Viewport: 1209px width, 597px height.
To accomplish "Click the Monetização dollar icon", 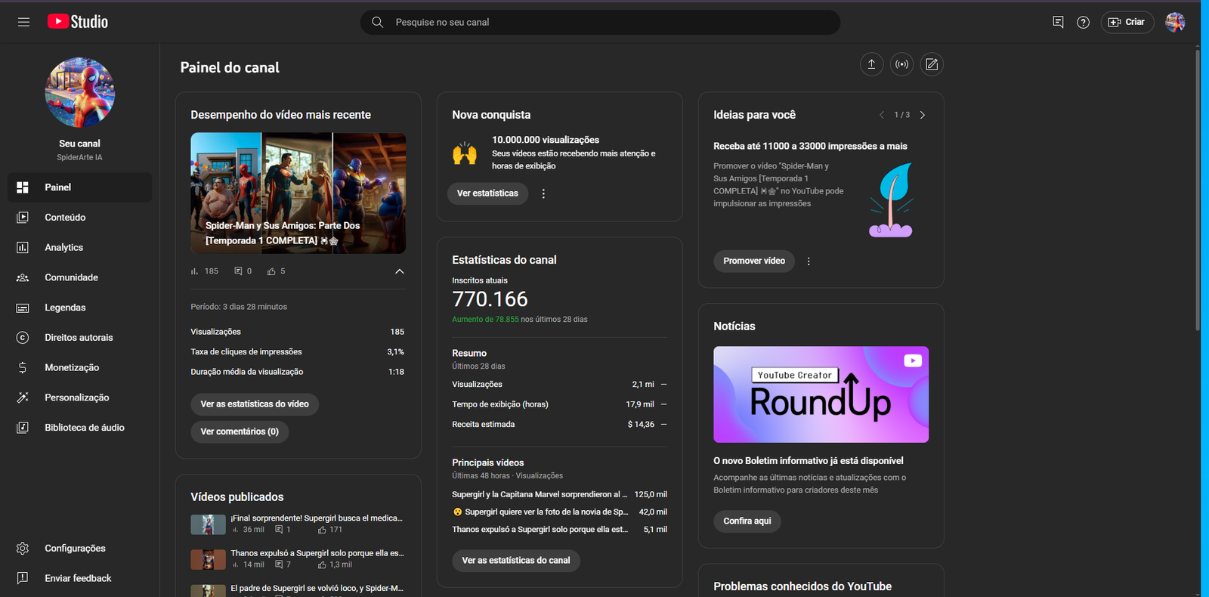I will point(23,367).
